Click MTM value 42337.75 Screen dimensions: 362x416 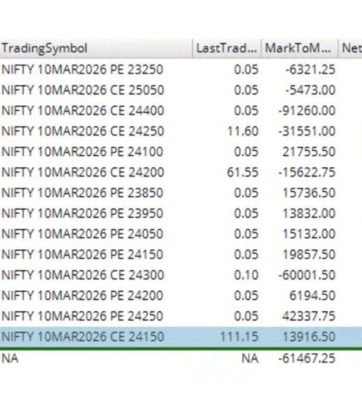click(x=309, y=316)
